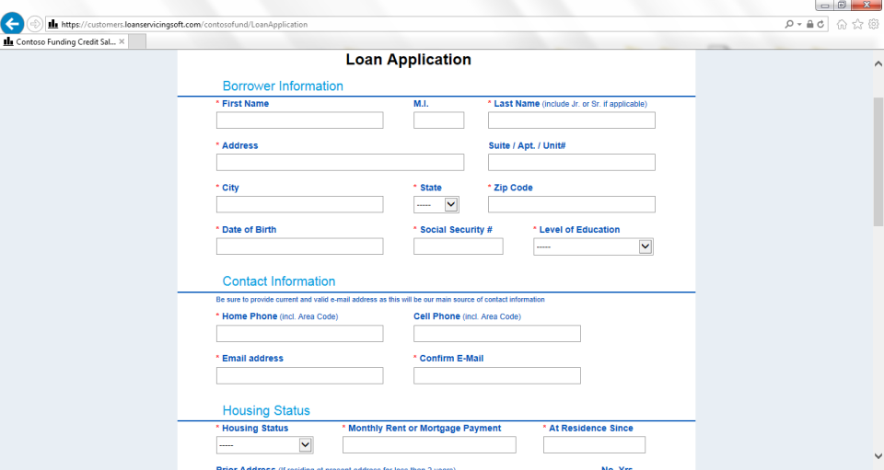Click the security lock icon in address bar
The height and width of the screenshot is (470, 884).
click(809, 24)
